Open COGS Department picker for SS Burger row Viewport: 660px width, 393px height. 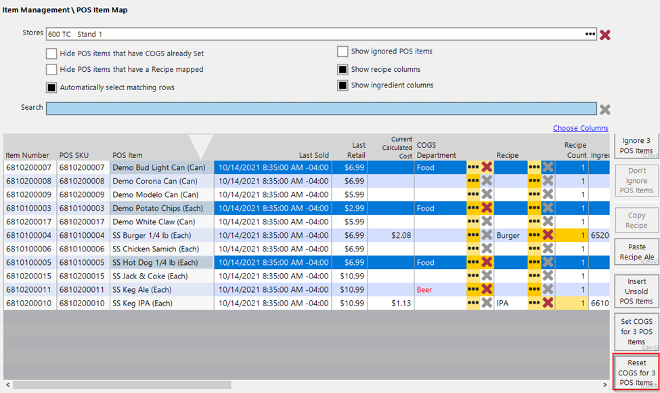pyautogui.click(x=473, y=235)
